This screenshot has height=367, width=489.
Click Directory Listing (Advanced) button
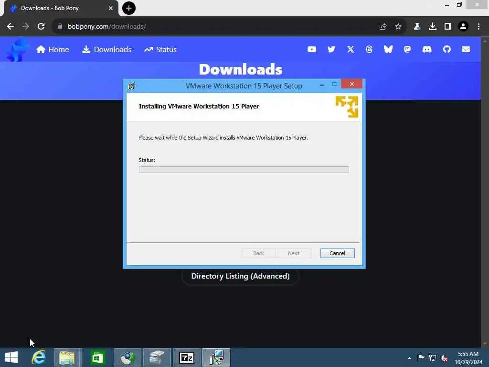pyautogui.click(x=241, y=276)
